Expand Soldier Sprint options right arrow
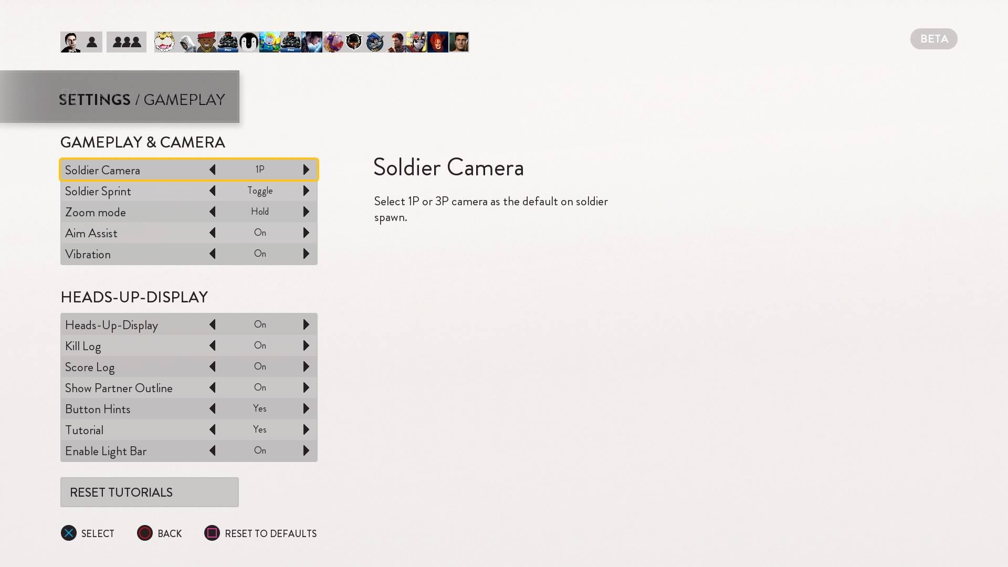This screenshot has width=1008, height=567. coord(307,191)
